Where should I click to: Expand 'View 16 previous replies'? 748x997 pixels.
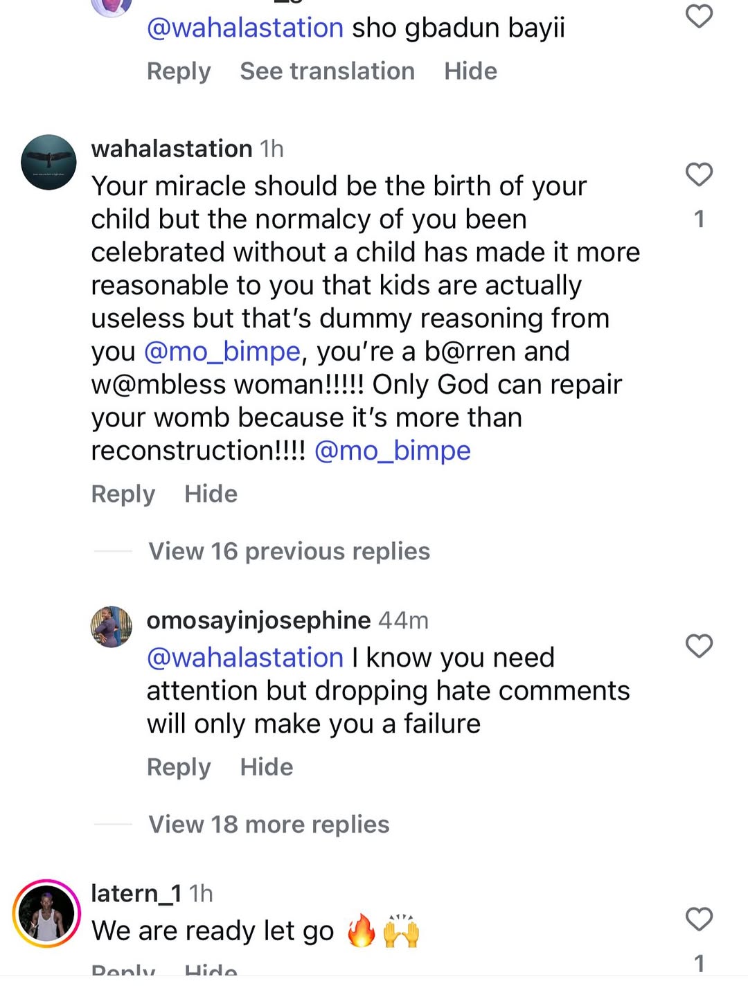(289, 551)
